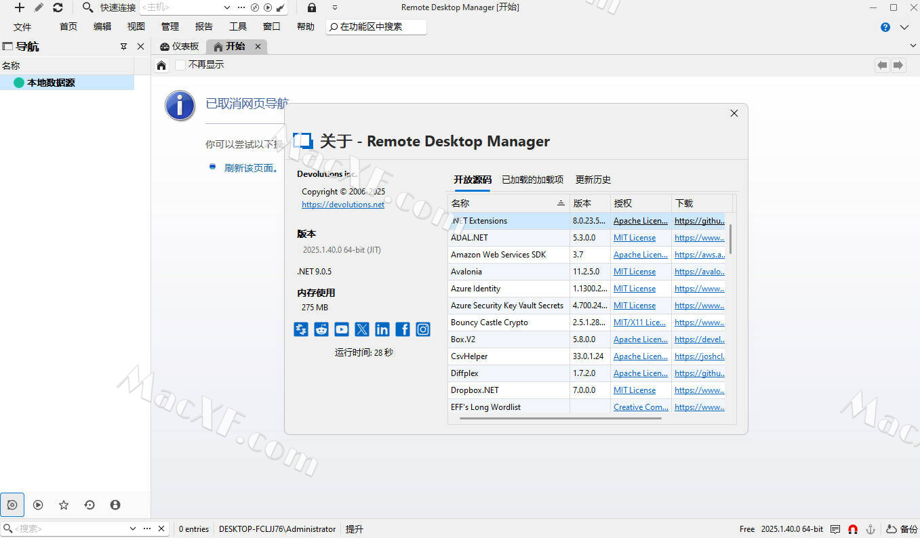Image resolution: width=920 pixels, height=538 pixels.
Task: Click the Devolutions forum icon in About dialog
Action: [301, 329]
